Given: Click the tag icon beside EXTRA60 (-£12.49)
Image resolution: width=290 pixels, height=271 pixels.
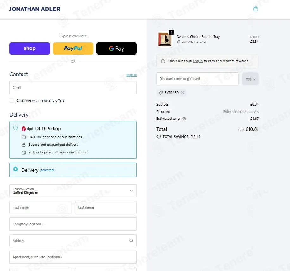Looking at the screenshot, I should pyautogui.click(x=178, y=42).
